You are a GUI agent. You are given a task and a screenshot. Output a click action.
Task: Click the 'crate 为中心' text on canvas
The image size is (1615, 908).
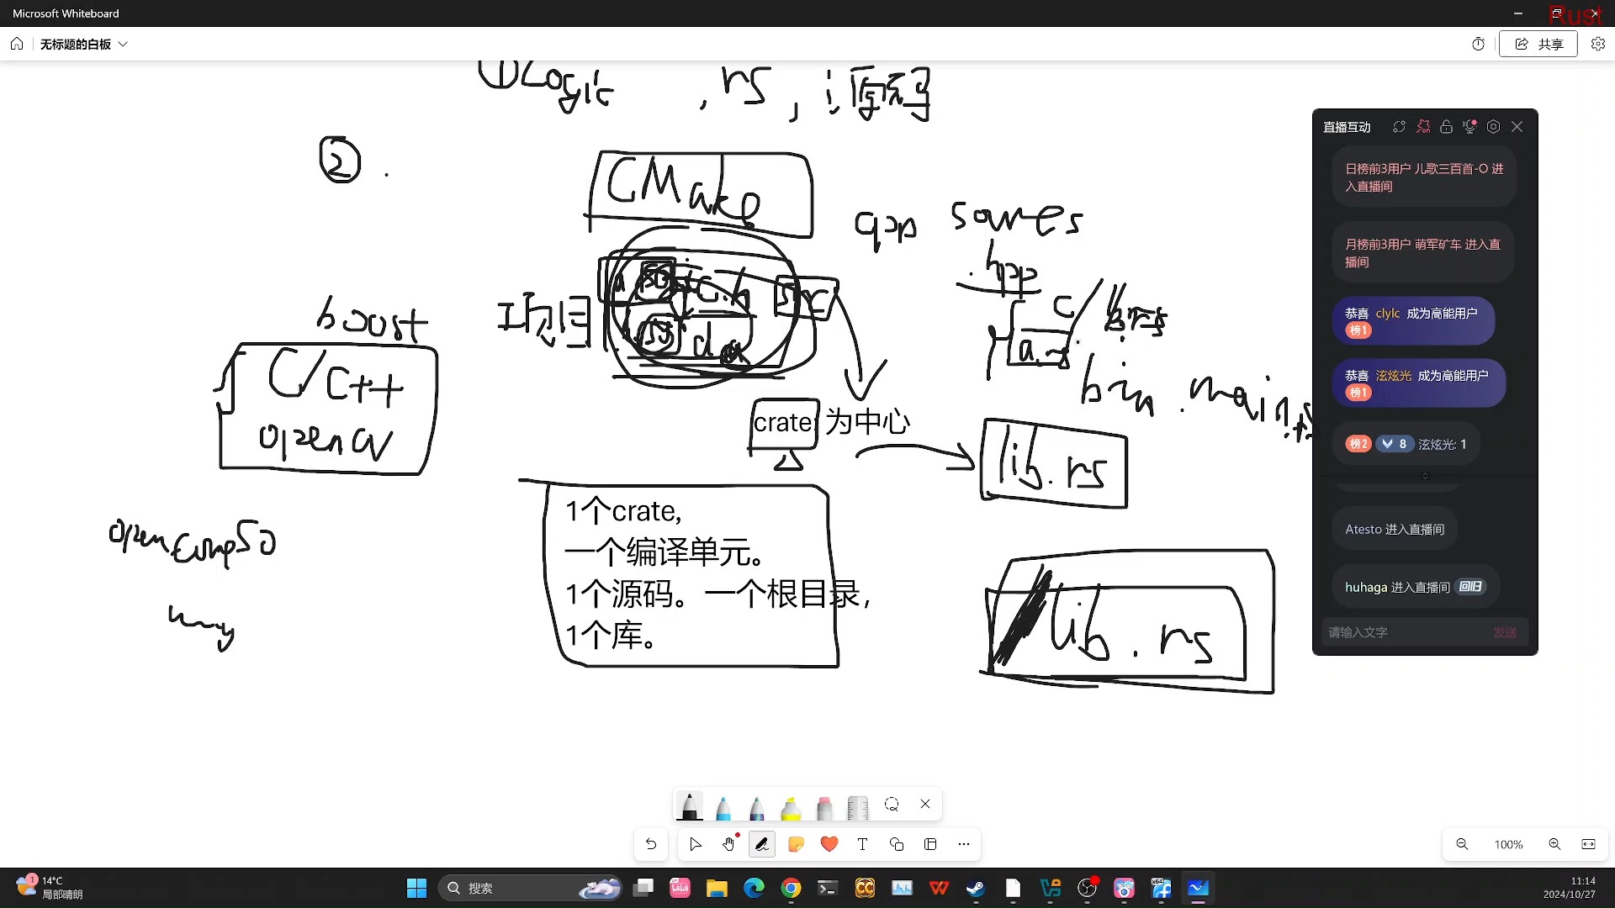831,422
